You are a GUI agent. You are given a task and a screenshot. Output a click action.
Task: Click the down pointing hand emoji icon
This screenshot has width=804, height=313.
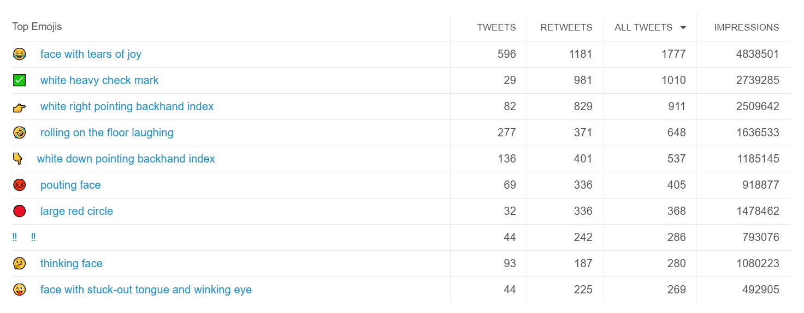[17, 159]
